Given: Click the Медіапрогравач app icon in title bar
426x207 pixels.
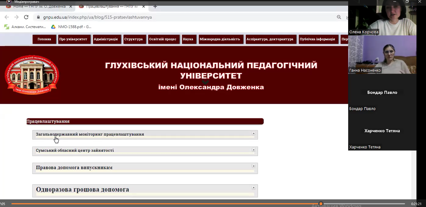Looking at the screenshot, I should tap(9, 2).
